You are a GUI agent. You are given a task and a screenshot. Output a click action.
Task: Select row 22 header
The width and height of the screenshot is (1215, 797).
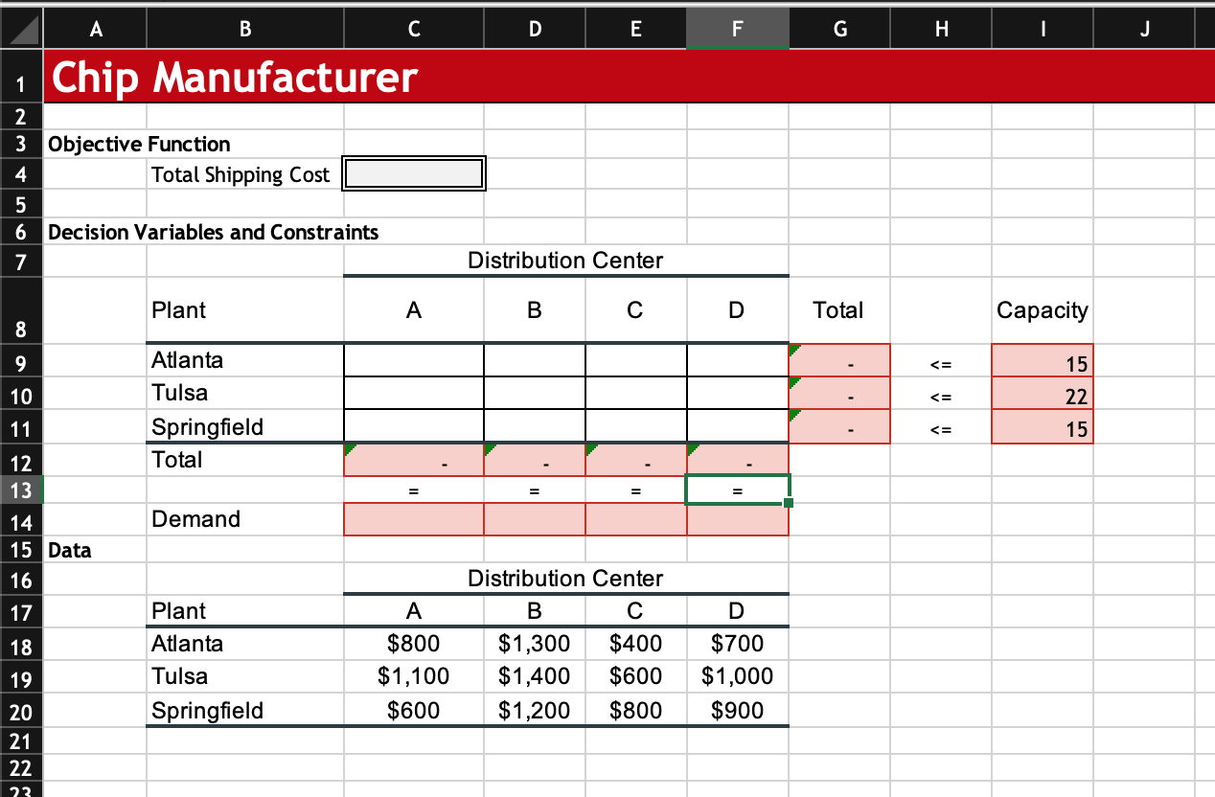pyautogui.click(x=21, y=767)
